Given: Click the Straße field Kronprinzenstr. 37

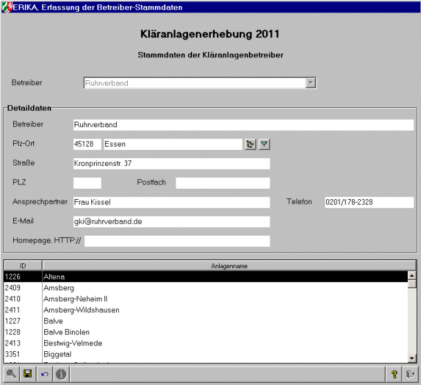Looking at the screenshot, I should point(171,164).
